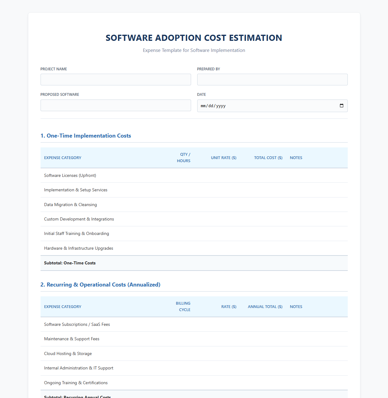Screen dimensions: 388x398
Task: Select the Custom Development & Integrations row
Action: 194,219
